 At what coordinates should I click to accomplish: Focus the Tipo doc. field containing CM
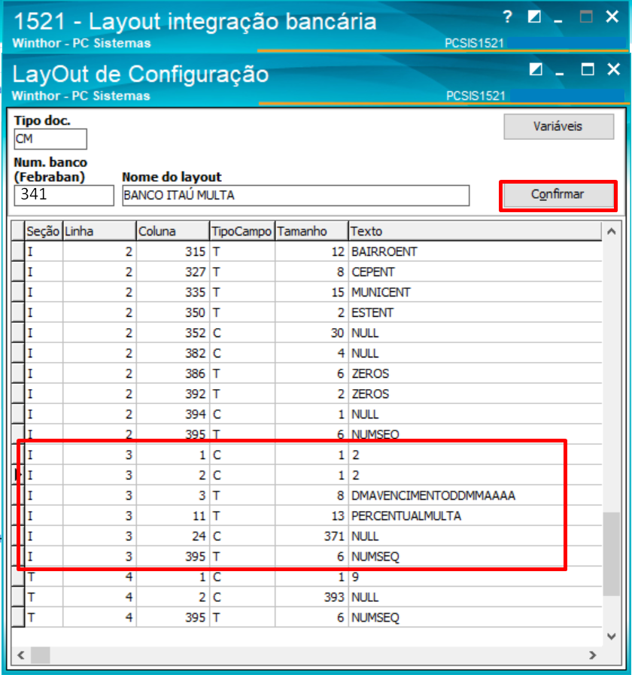click(x=50, y=139)
